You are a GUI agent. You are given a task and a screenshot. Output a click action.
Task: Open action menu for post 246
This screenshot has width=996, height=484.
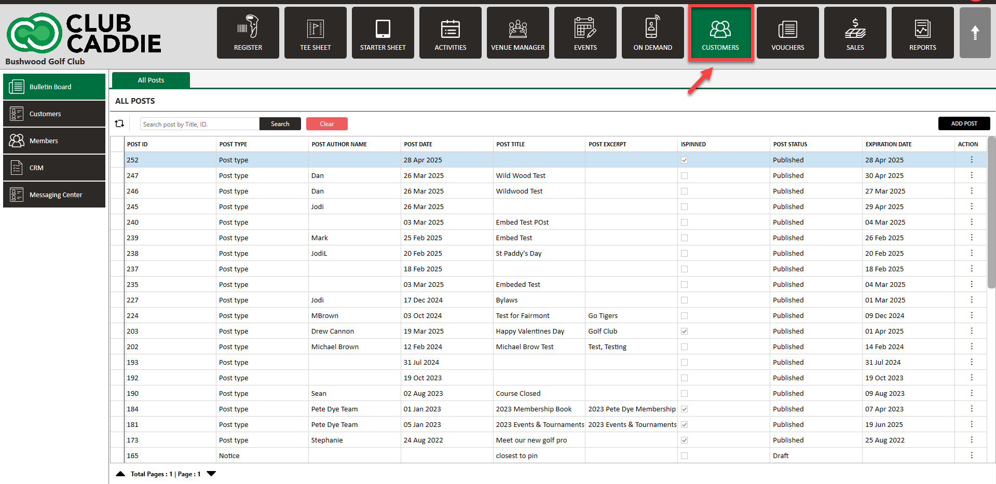972,191
